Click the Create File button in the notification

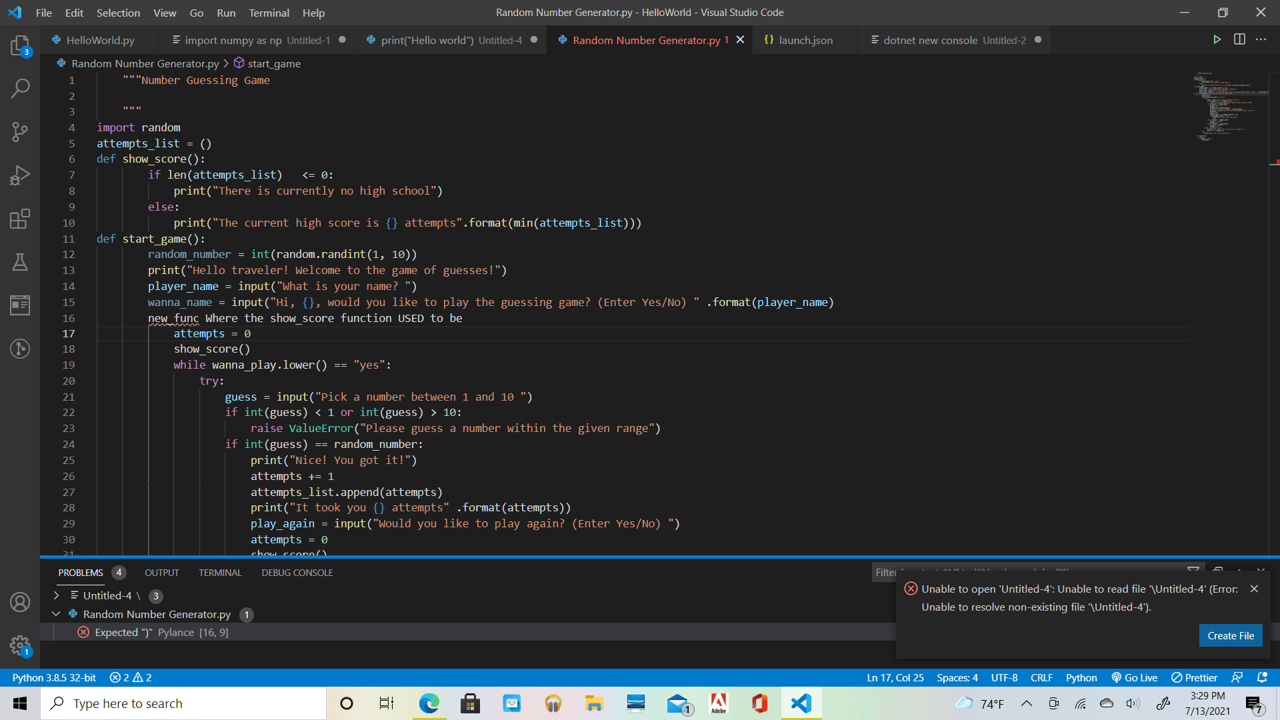(1230, 635)
